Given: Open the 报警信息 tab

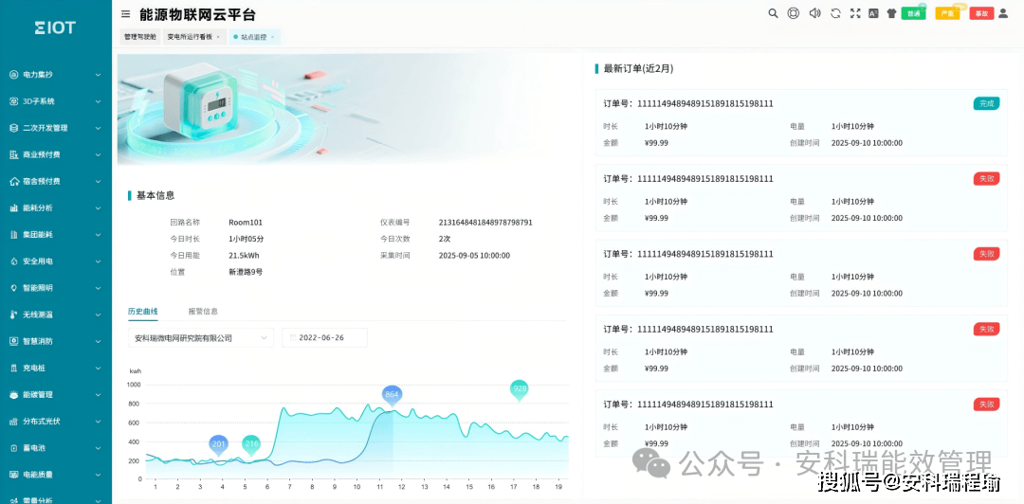Looking at the screenshot, I should (x=203, y=312).
